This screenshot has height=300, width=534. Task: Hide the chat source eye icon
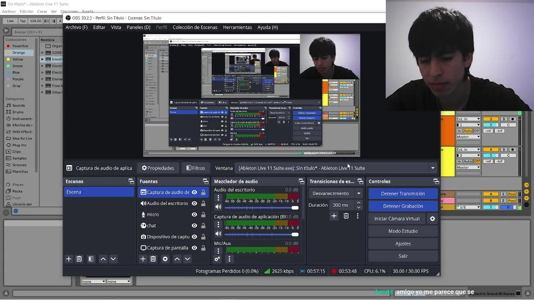pyautogui.click(x=194, y=225)
